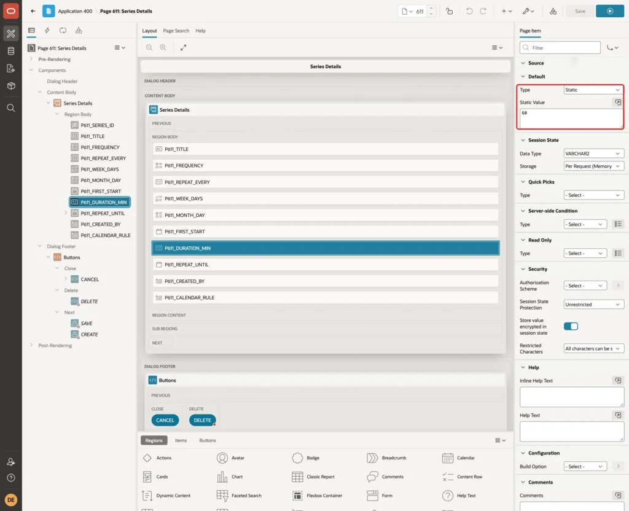The width and height of the screenshot is (629, 511).
Task: Switch to the Page Search tab
Action: pos(176,31)
